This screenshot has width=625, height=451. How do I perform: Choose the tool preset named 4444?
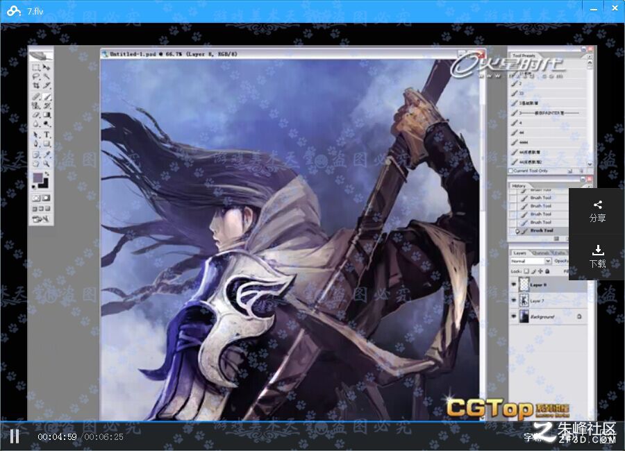pyautogui.click(x=548, y=142)
